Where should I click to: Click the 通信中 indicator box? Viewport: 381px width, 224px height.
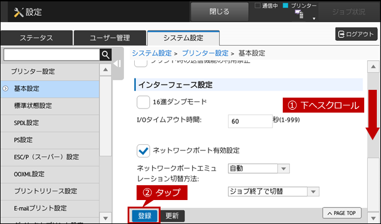[258, 5]
